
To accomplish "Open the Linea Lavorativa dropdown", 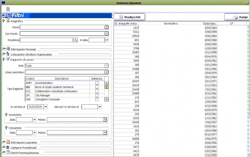I will [x=106, y=72].
